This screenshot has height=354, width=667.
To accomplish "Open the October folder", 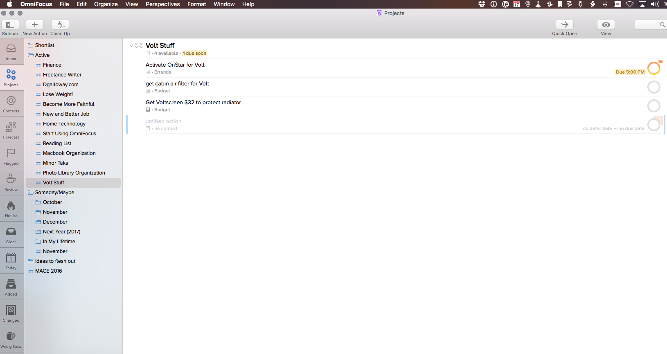I will [52, 202].
